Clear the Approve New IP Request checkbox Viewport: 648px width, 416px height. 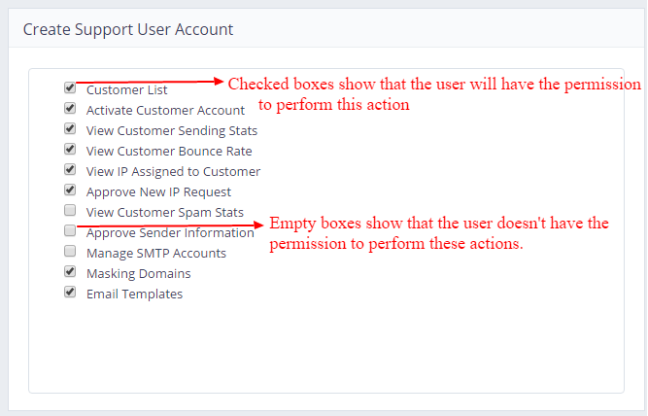[70, 190]
